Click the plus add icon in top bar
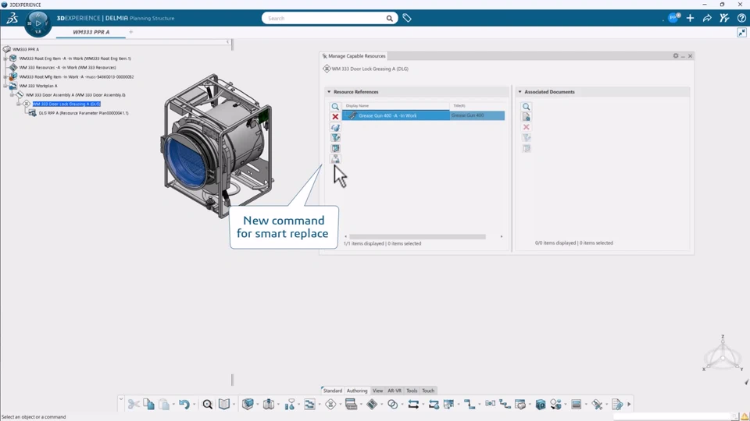750x421 pixels. pyautogui.click(x=690, y=18)
